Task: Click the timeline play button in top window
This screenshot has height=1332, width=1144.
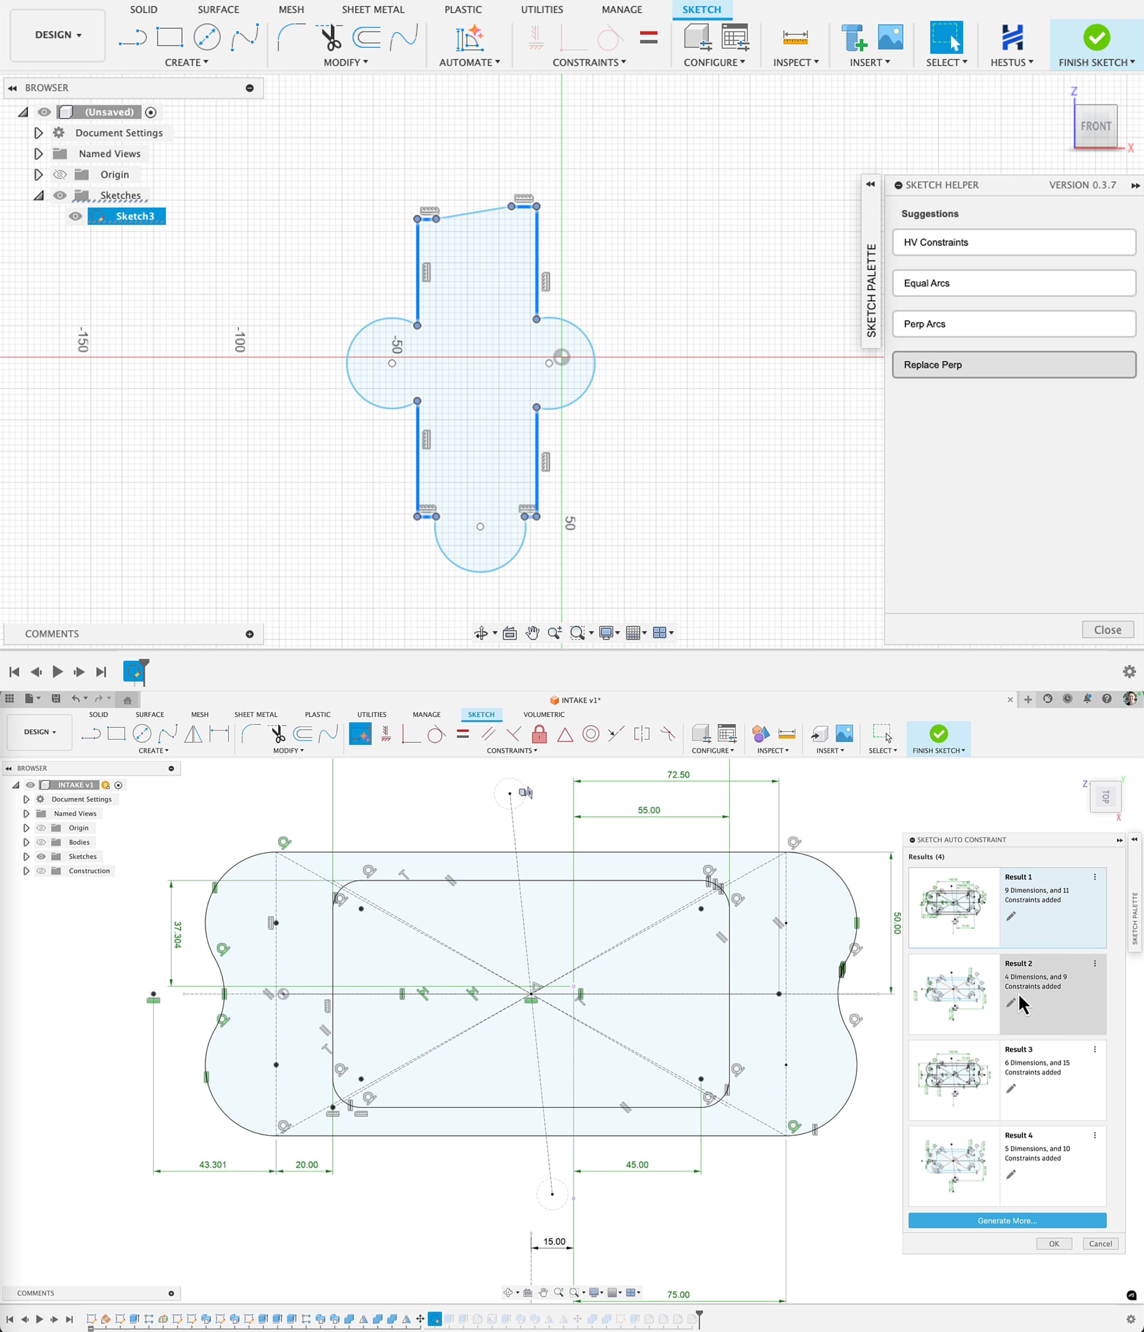Action: [57, 672]
